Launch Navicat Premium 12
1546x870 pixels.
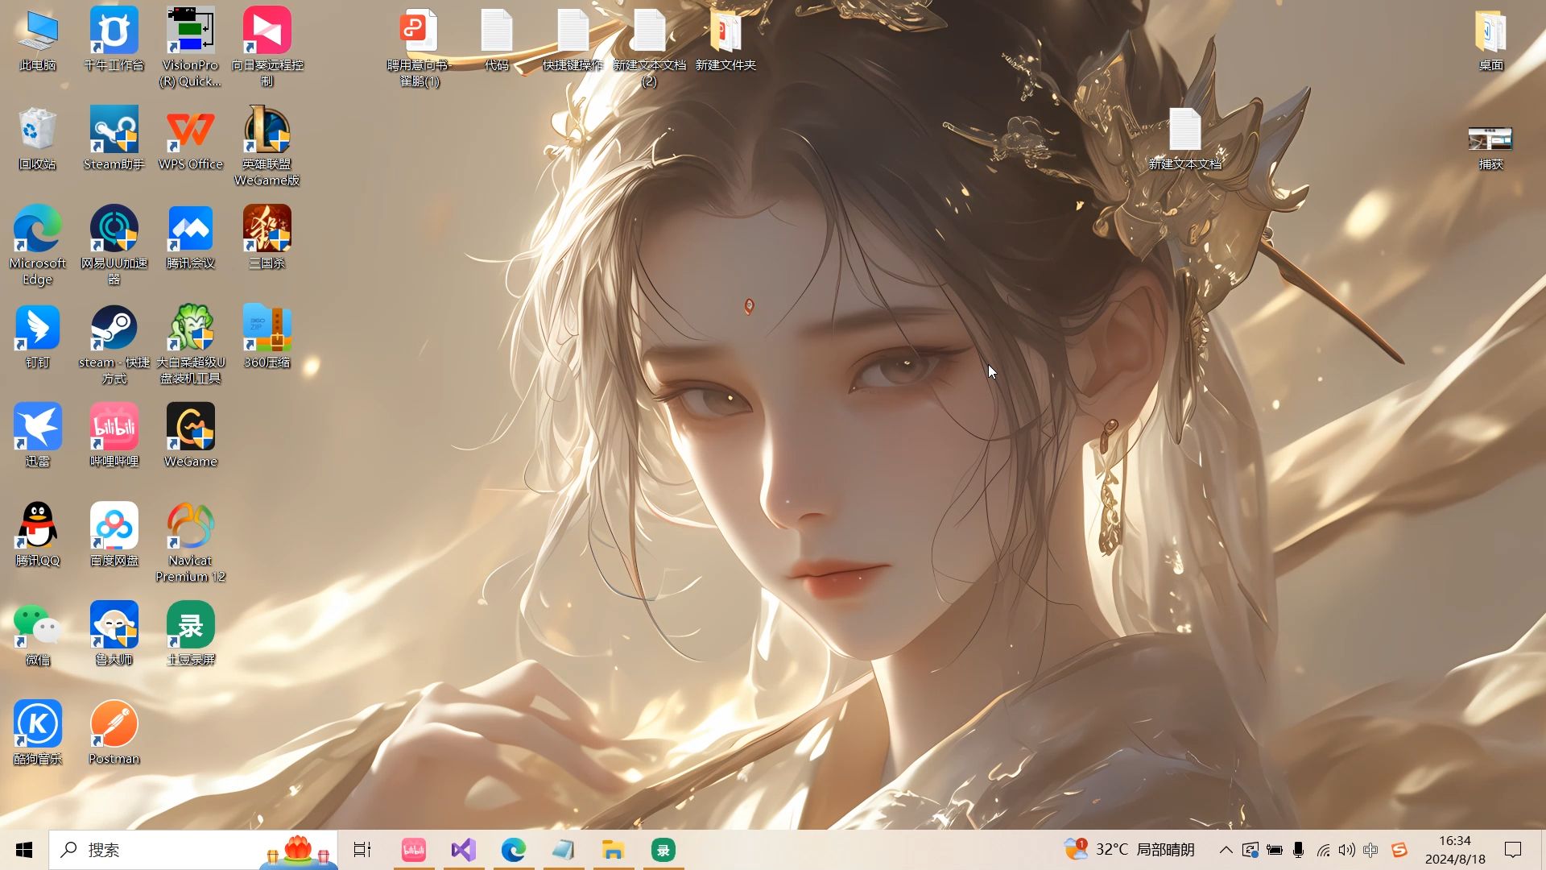190,528
